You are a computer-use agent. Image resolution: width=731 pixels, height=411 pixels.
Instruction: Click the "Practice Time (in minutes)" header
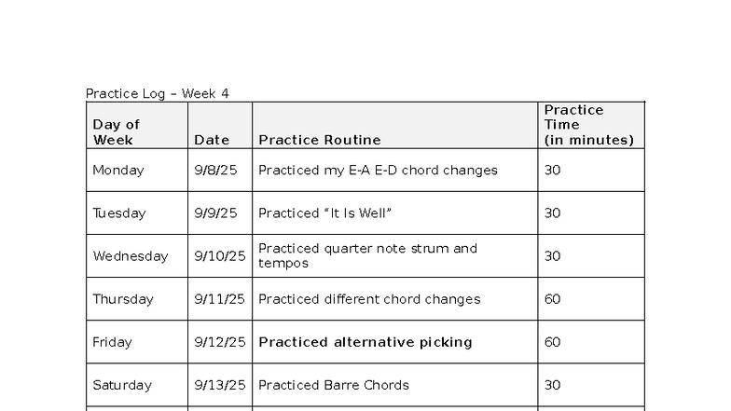[588, 125]
